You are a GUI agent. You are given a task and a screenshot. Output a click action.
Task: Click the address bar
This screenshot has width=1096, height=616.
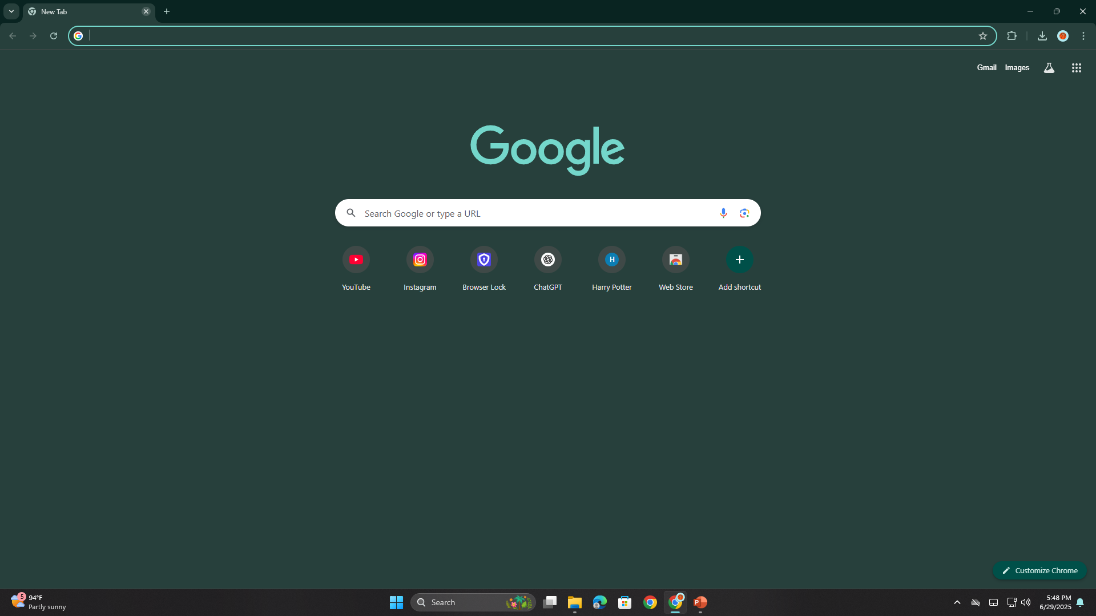click(x=531, y=36)
